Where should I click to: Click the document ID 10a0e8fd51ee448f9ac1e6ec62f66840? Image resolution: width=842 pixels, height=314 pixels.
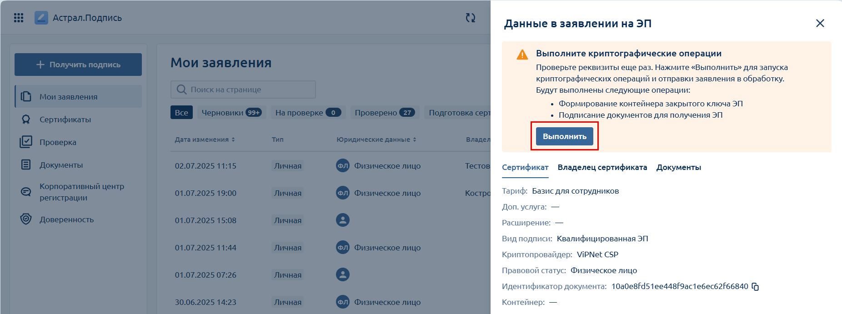tap(680, 286)
